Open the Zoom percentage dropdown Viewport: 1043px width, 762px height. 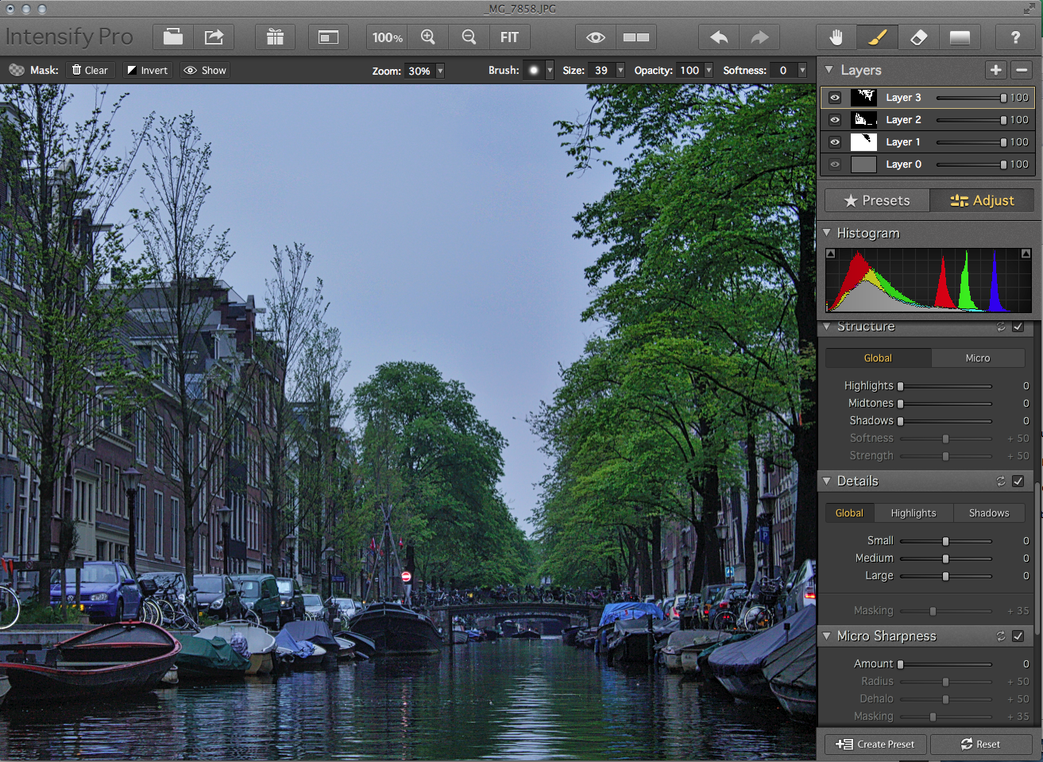(440, 71)
